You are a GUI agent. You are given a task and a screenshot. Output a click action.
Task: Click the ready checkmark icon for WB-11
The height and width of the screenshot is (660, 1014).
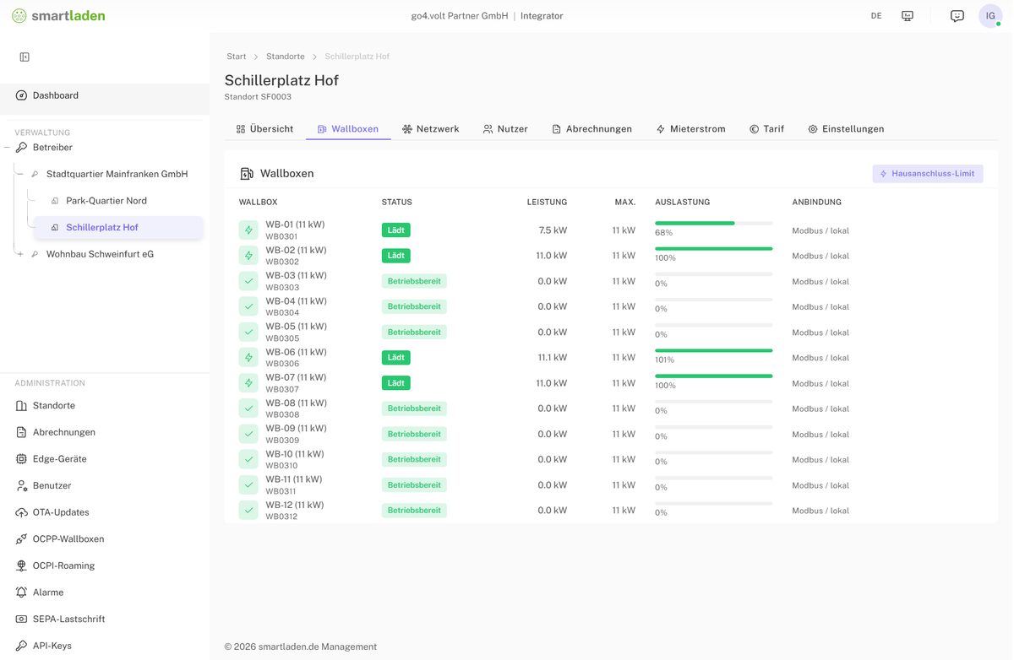[248, 484]
